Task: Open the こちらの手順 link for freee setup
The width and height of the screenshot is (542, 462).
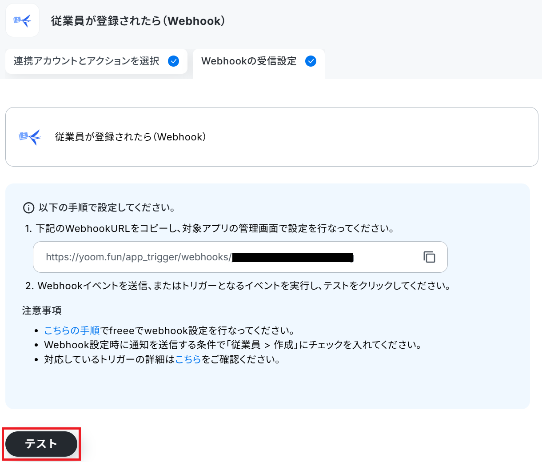Action: click(72, 331)
